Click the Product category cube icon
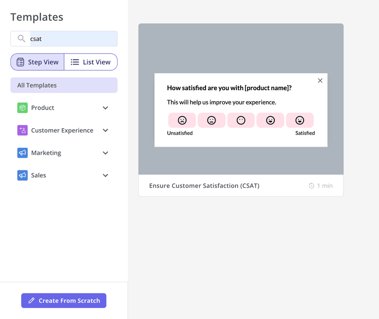The image size is (379, 319). [22, 108]
